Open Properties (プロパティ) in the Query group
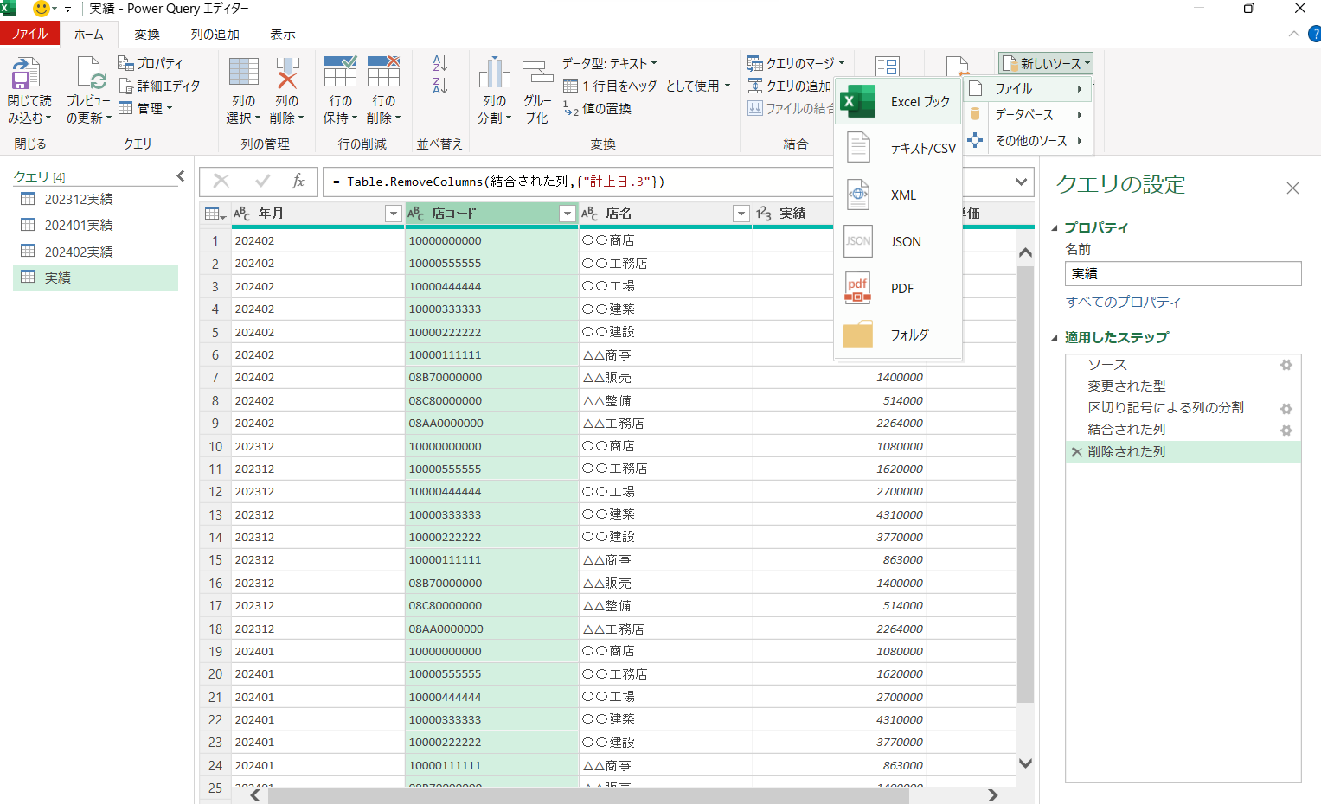 [x=151, y=63]
